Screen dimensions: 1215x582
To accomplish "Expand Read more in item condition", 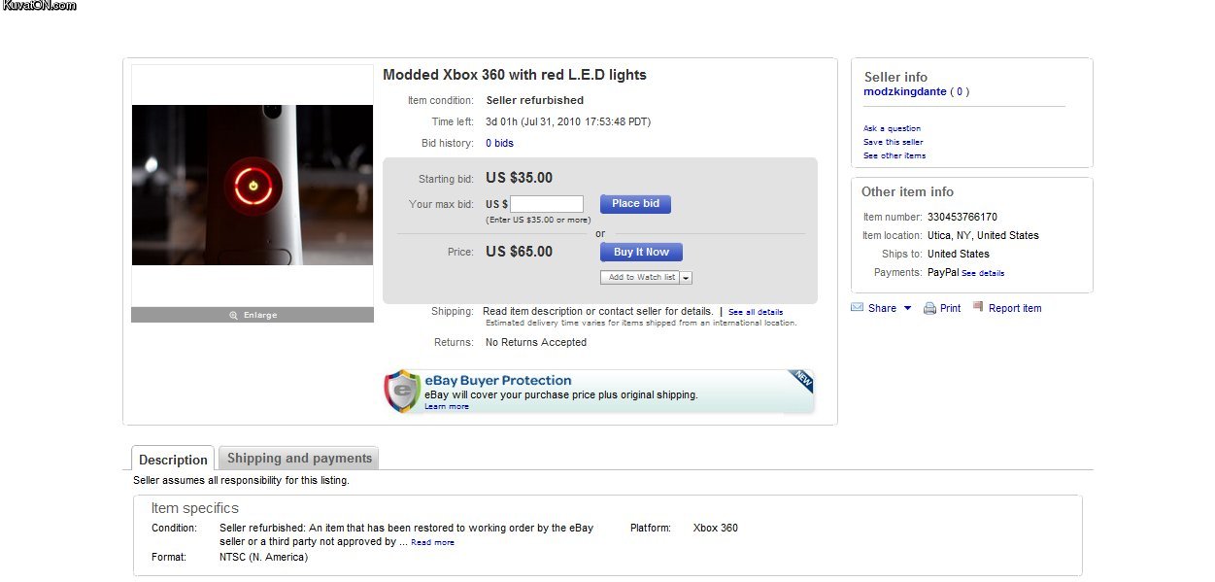I will point(432,542).
